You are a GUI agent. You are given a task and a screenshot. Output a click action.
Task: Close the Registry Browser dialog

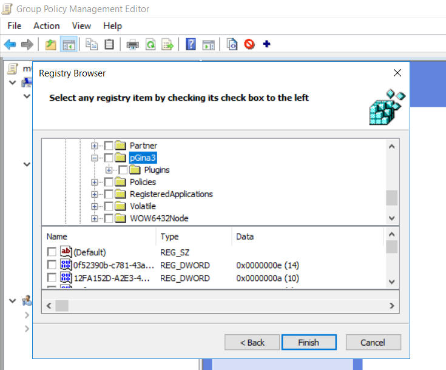397,73
